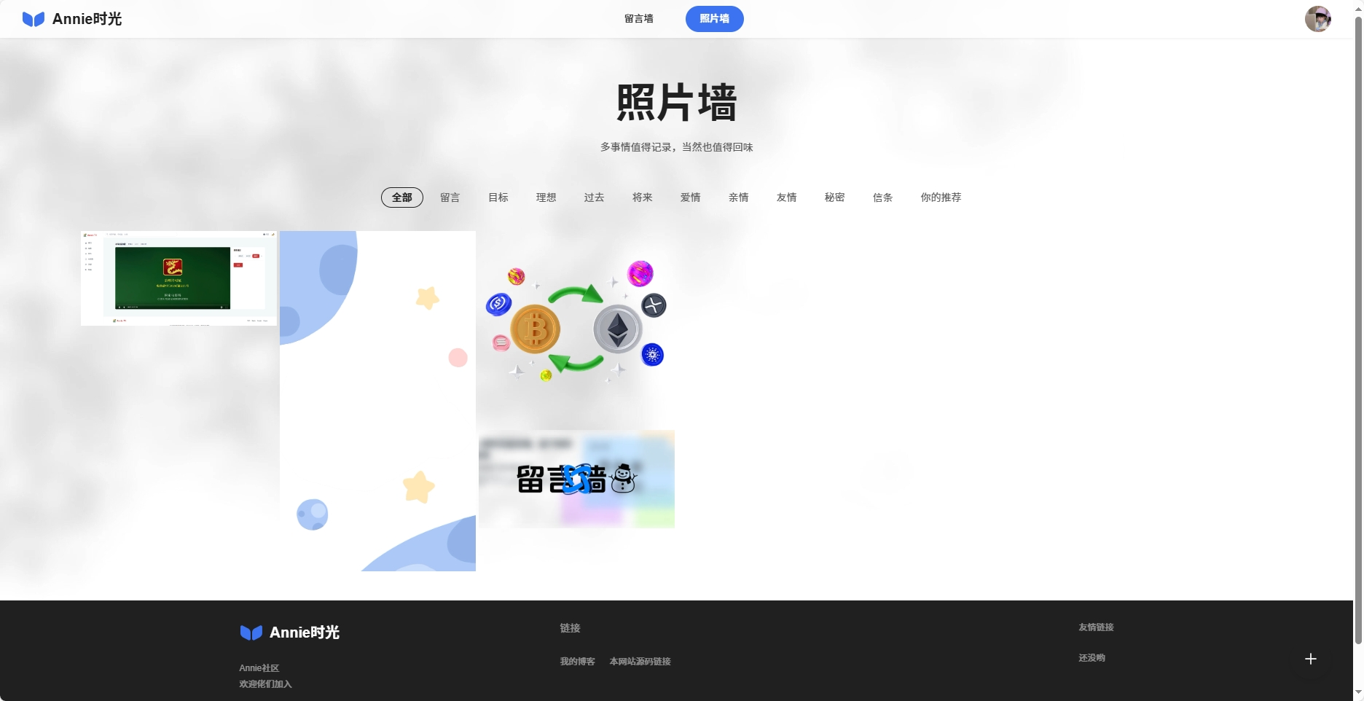1364x701 pixels.
Task: Click the footer Annie时光 logo
Action: tap(290, 633)
